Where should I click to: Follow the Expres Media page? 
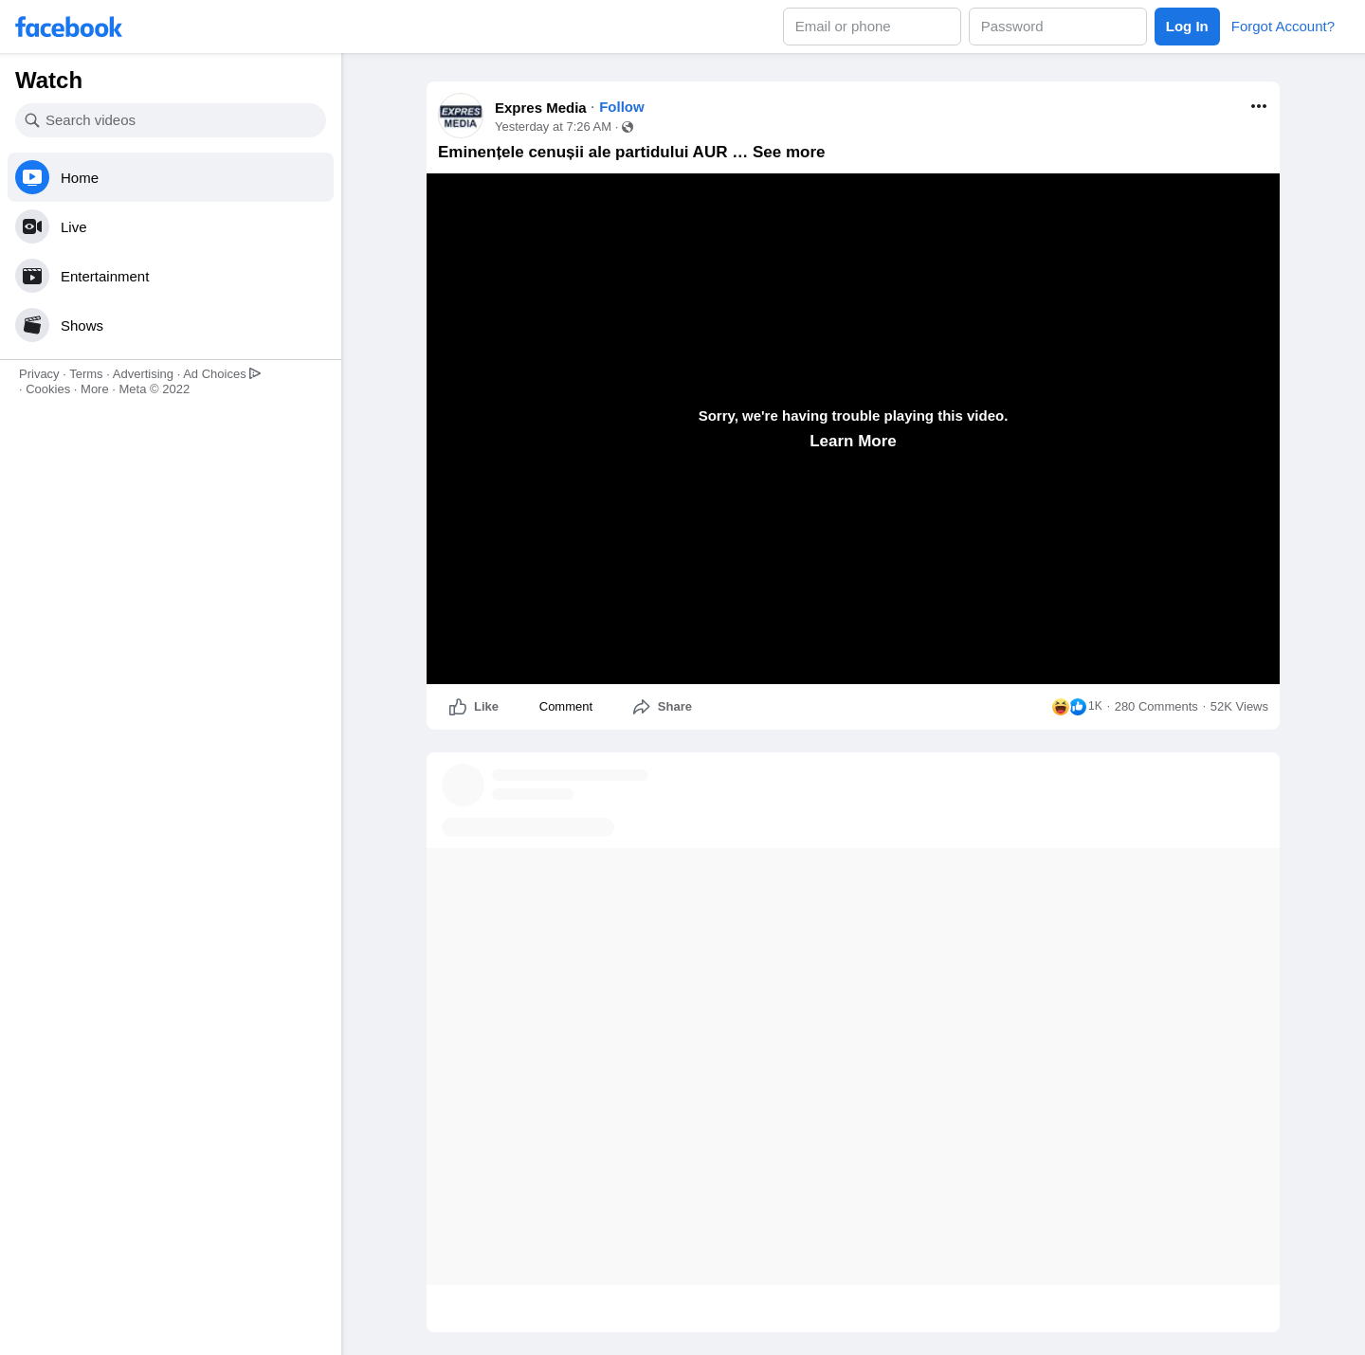coord(622,107)
